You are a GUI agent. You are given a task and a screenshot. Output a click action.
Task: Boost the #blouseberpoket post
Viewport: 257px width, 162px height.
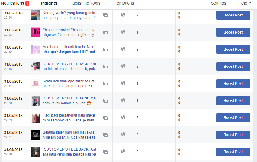[x=233, y=32]
